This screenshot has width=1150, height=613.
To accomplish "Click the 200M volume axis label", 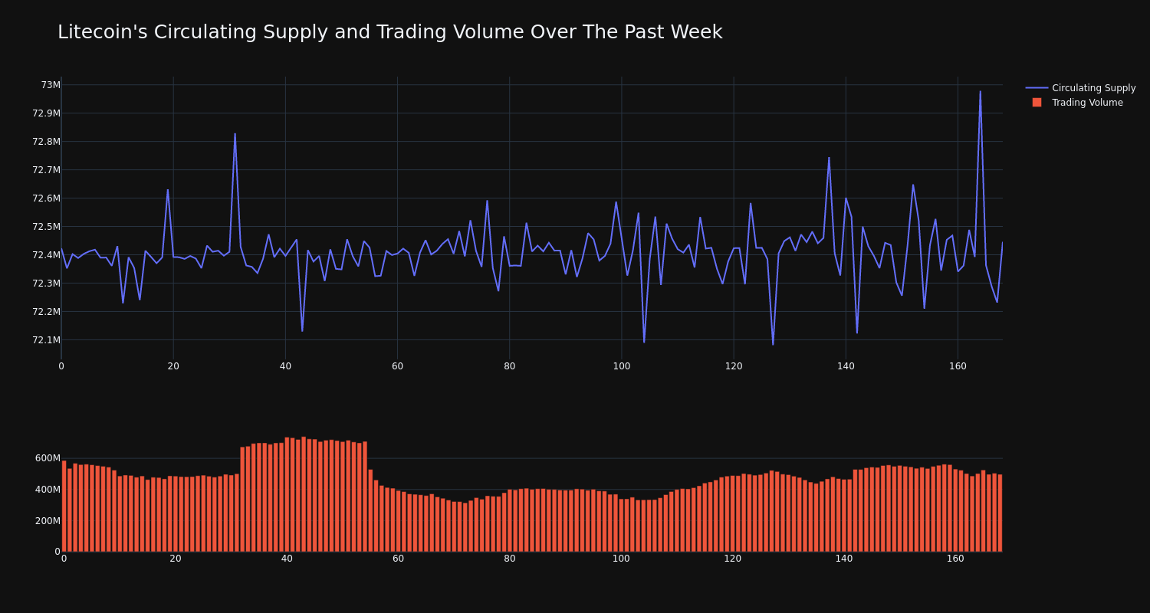I will [x=48, y=521].
